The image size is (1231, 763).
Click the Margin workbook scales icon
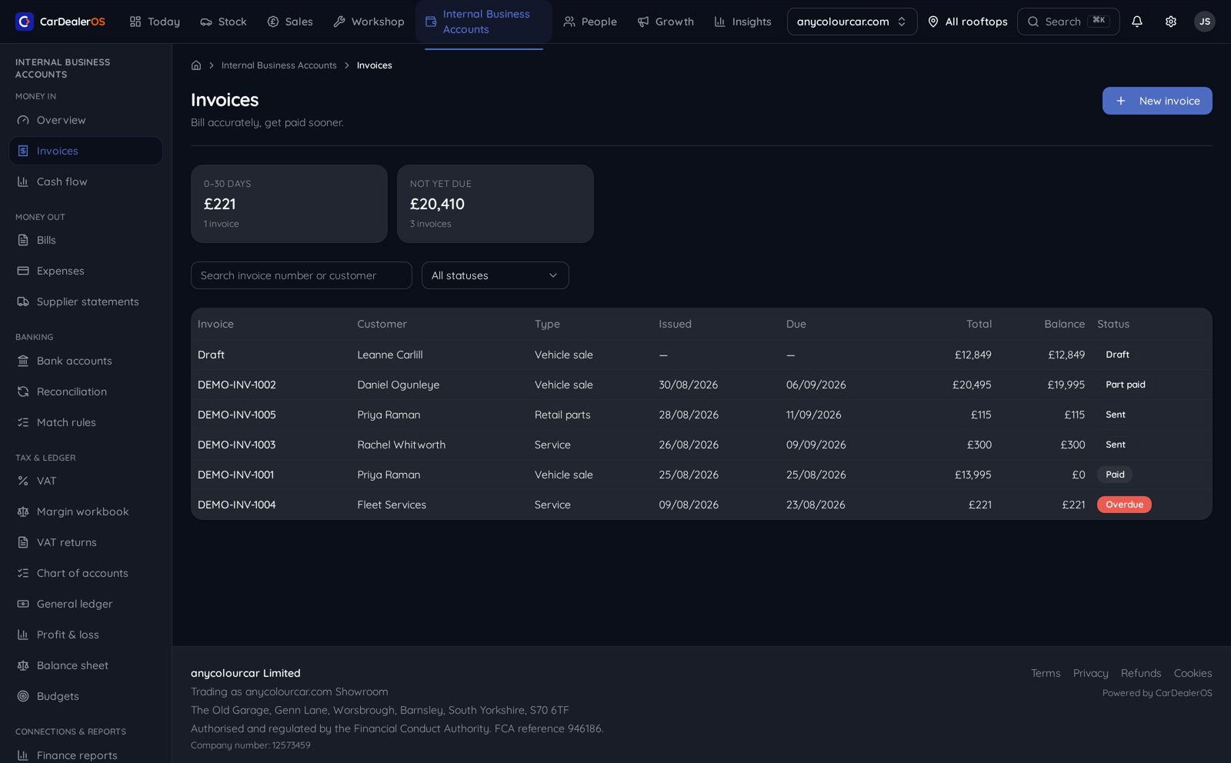[23, 511]
